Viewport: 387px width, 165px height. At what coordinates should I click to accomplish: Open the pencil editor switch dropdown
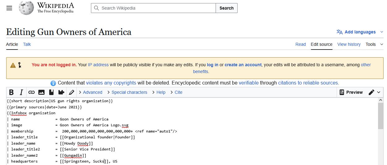tap(375, 92)
